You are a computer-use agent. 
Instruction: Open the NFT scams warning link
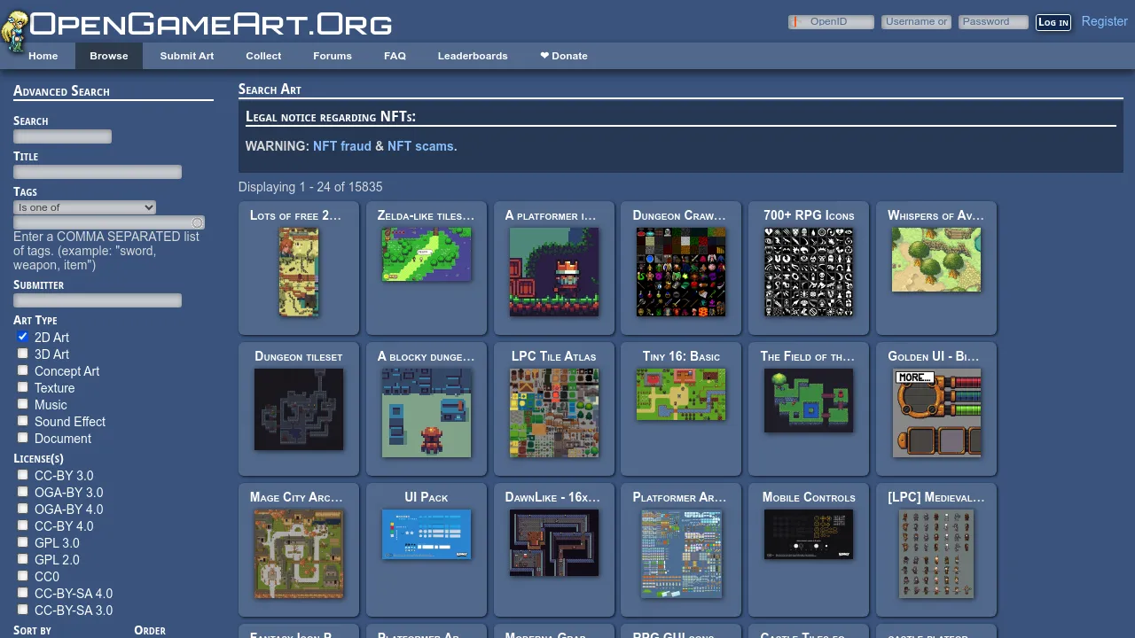pos(420,146)
